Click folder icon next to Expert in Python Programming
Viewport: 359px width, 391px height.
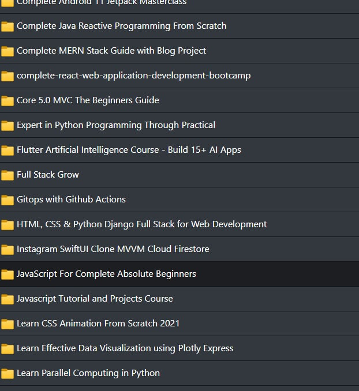point(8,125)
